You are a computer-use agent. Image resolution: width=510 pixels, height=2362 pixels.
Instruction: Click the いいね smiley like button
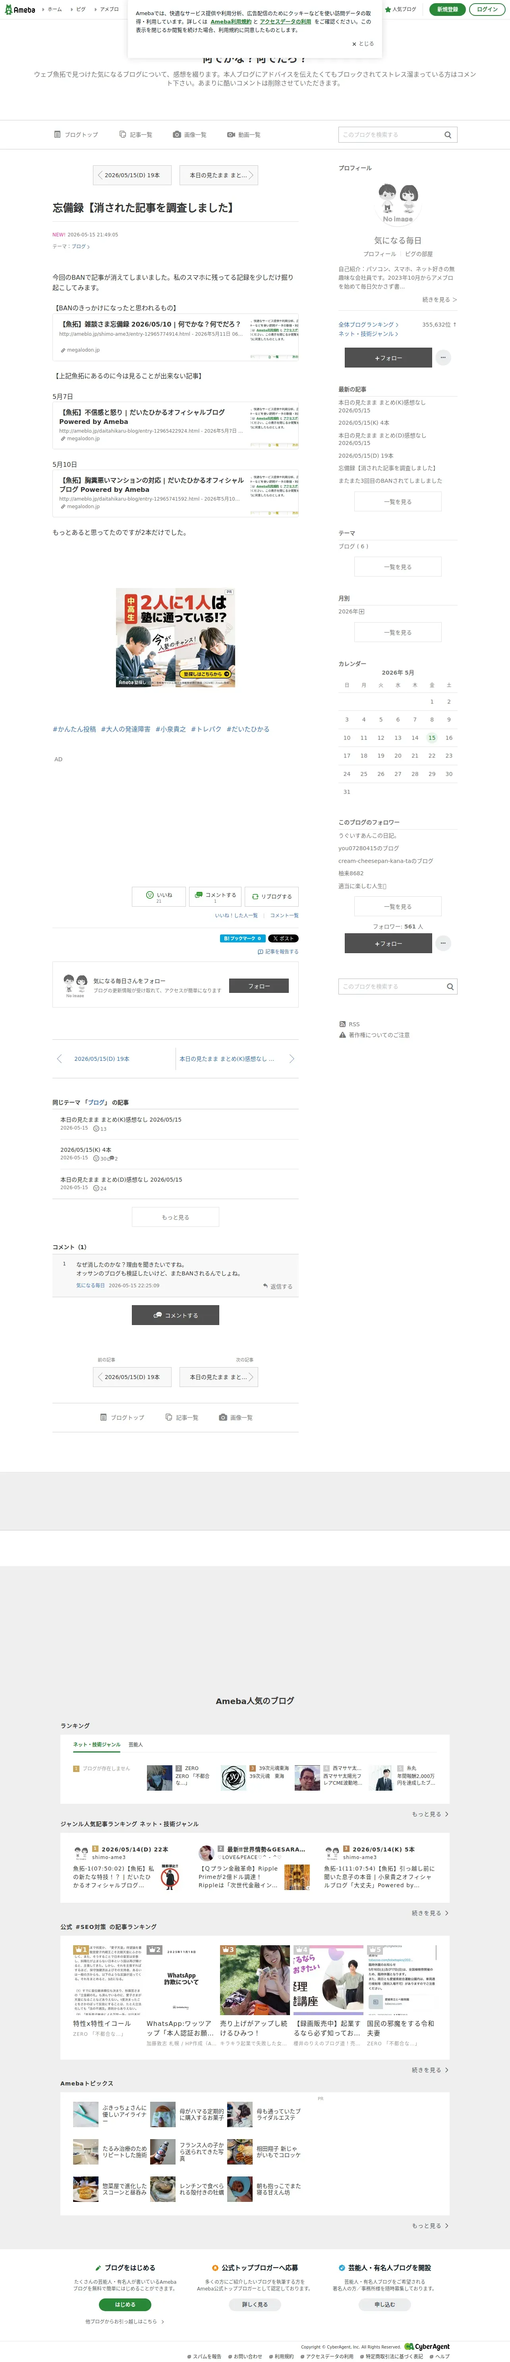tap(160, 896)
